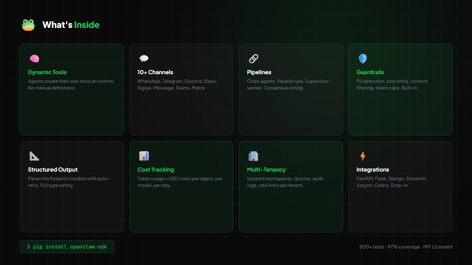
Task: Open the Dynamic Tools feature card
Action: click(72, 110)
